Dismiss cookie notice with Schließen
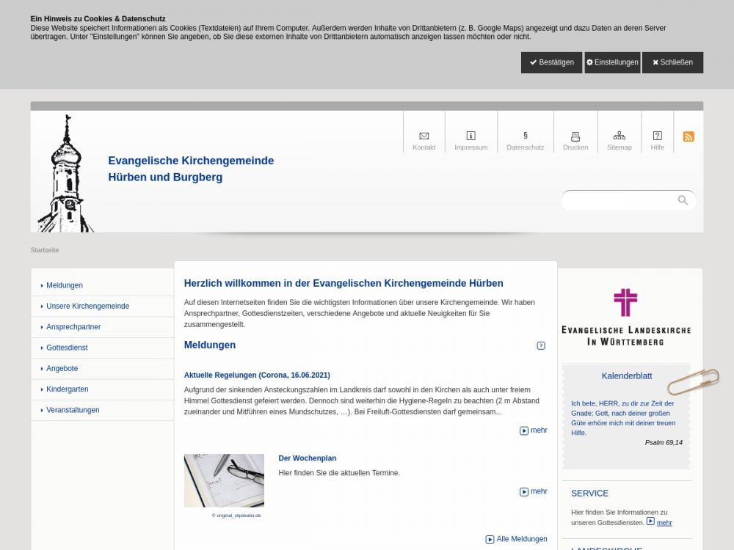This screenshot has height=550, width=734. tap(672, 62)
